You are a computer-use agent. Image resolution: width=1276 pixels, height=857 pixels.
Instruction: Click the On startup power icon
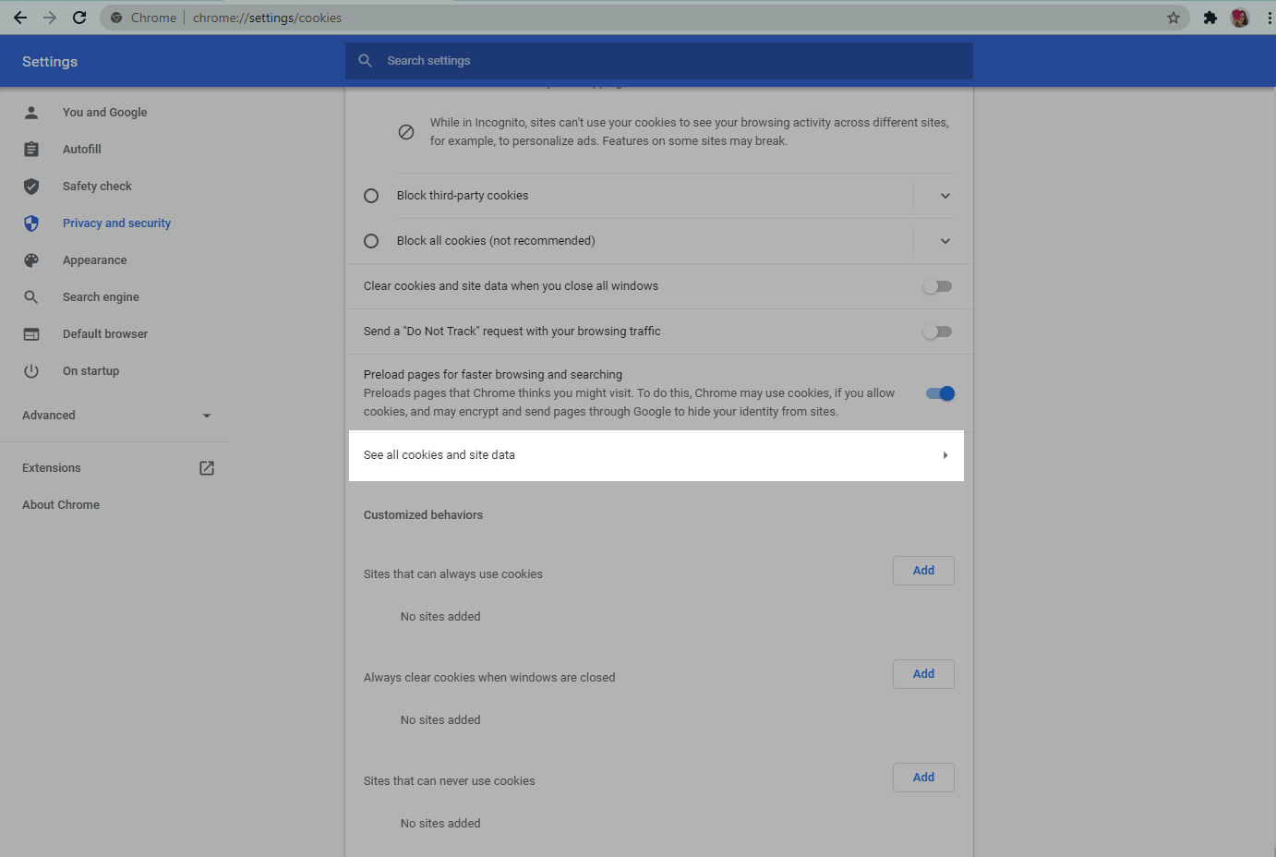click(31, 371)
